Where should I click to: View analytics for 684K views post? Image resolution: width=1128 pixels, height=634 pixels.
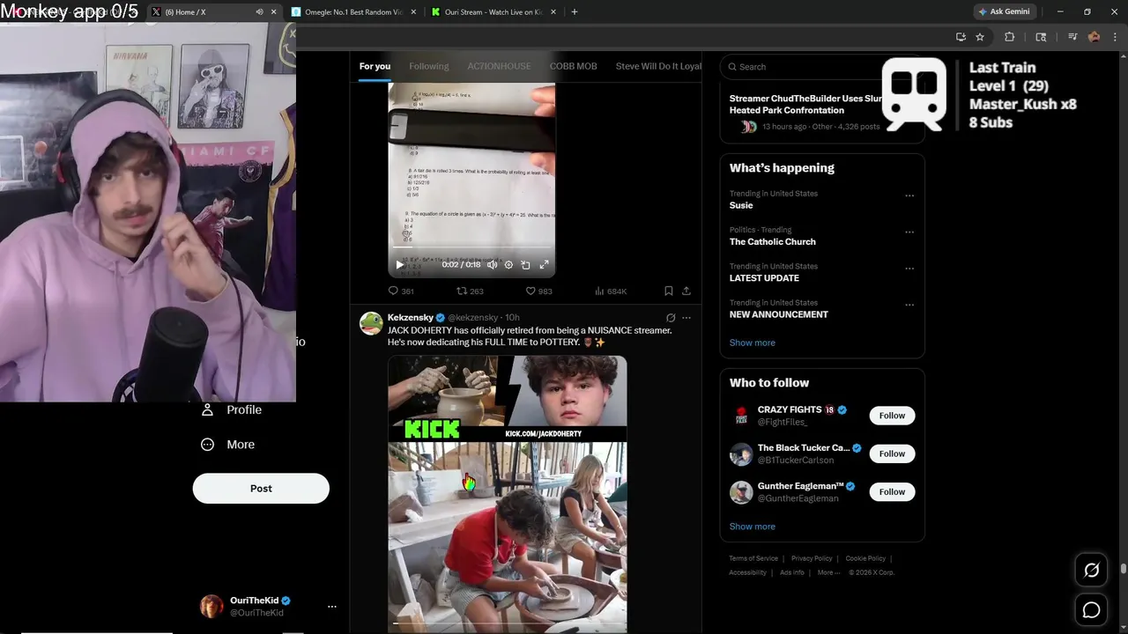(611, 291)
